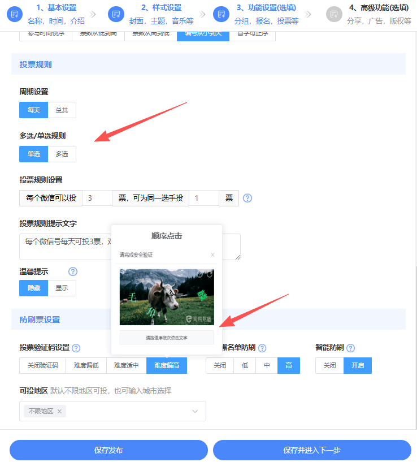Click the step 4 高级功能 icon
Screen dimensions: 417x462
click(x=335, y=14)
